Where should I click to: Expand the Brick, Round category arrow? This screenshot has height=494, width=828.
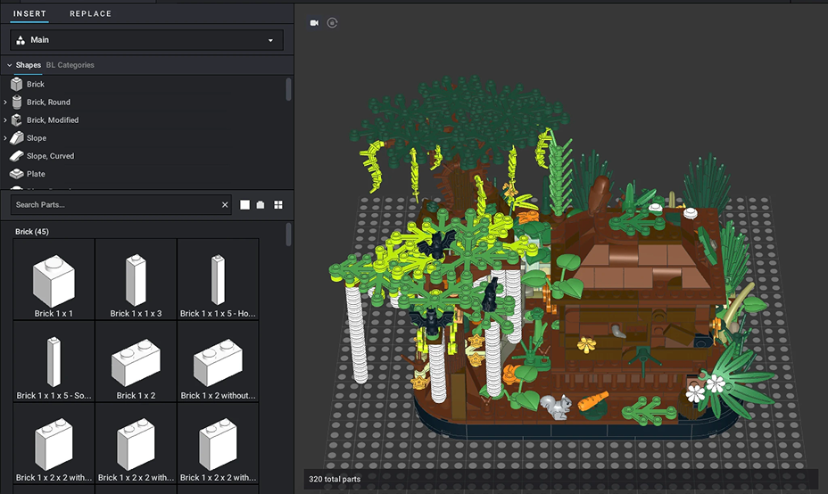click(x=5, y=102)
